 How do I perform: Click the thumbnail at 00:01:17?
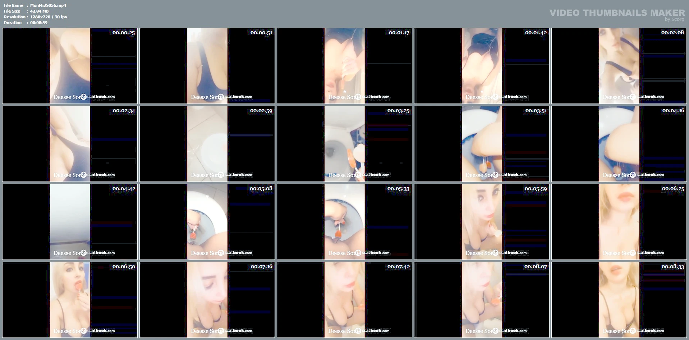coord(344,66)
